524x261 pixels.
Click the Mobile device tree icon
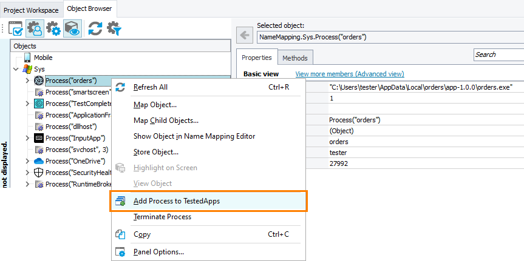tap(27, 58)
